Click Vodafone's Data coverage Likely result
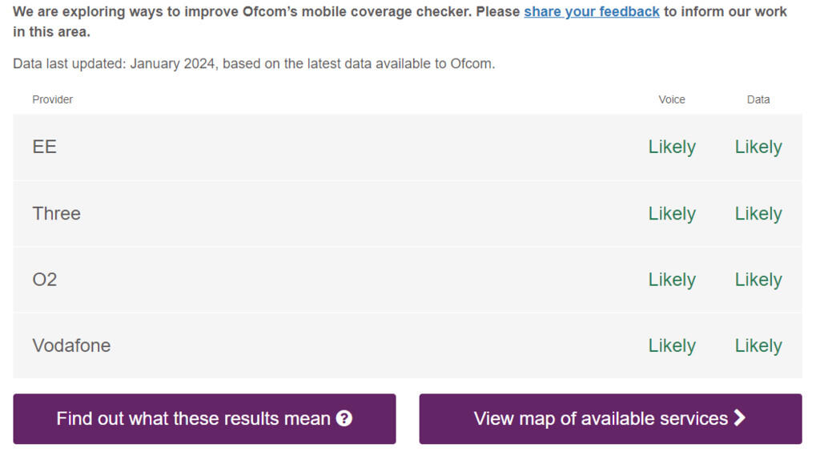The height and width of the screenshot is (452, 820). tap(758, 345)
